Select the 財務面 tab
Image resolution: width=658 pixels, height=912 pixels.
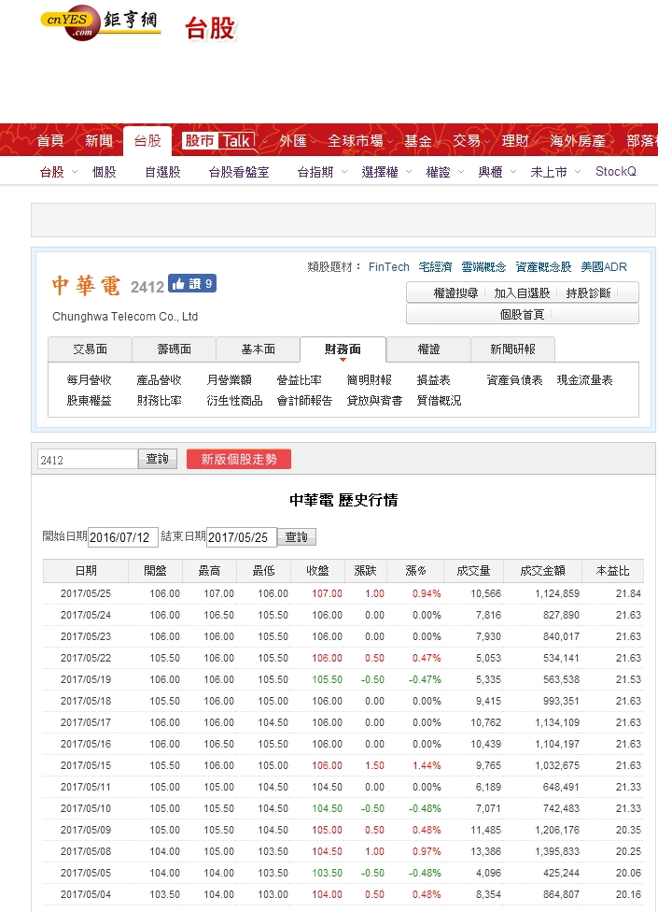tap(343, 349)
